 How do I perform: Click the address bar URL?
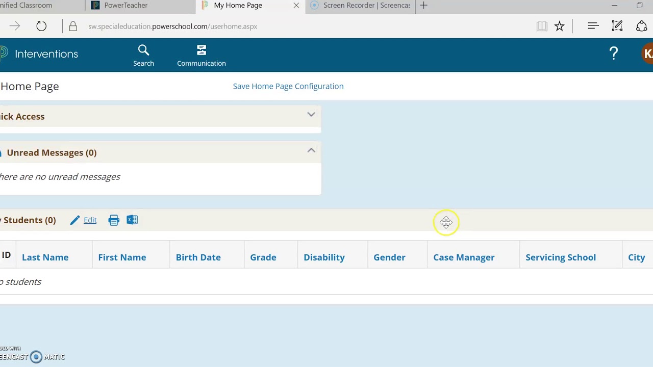[x=172, y=26]
